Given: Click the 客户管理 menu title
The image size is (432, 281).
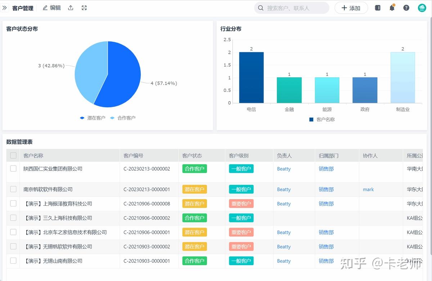Looking at the screenshot, I should [23, 8].
